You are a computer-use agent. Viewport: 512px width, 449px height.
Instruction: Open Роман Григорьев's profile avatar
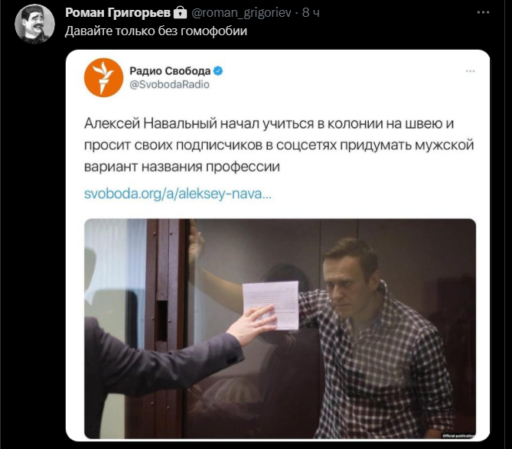34,24
